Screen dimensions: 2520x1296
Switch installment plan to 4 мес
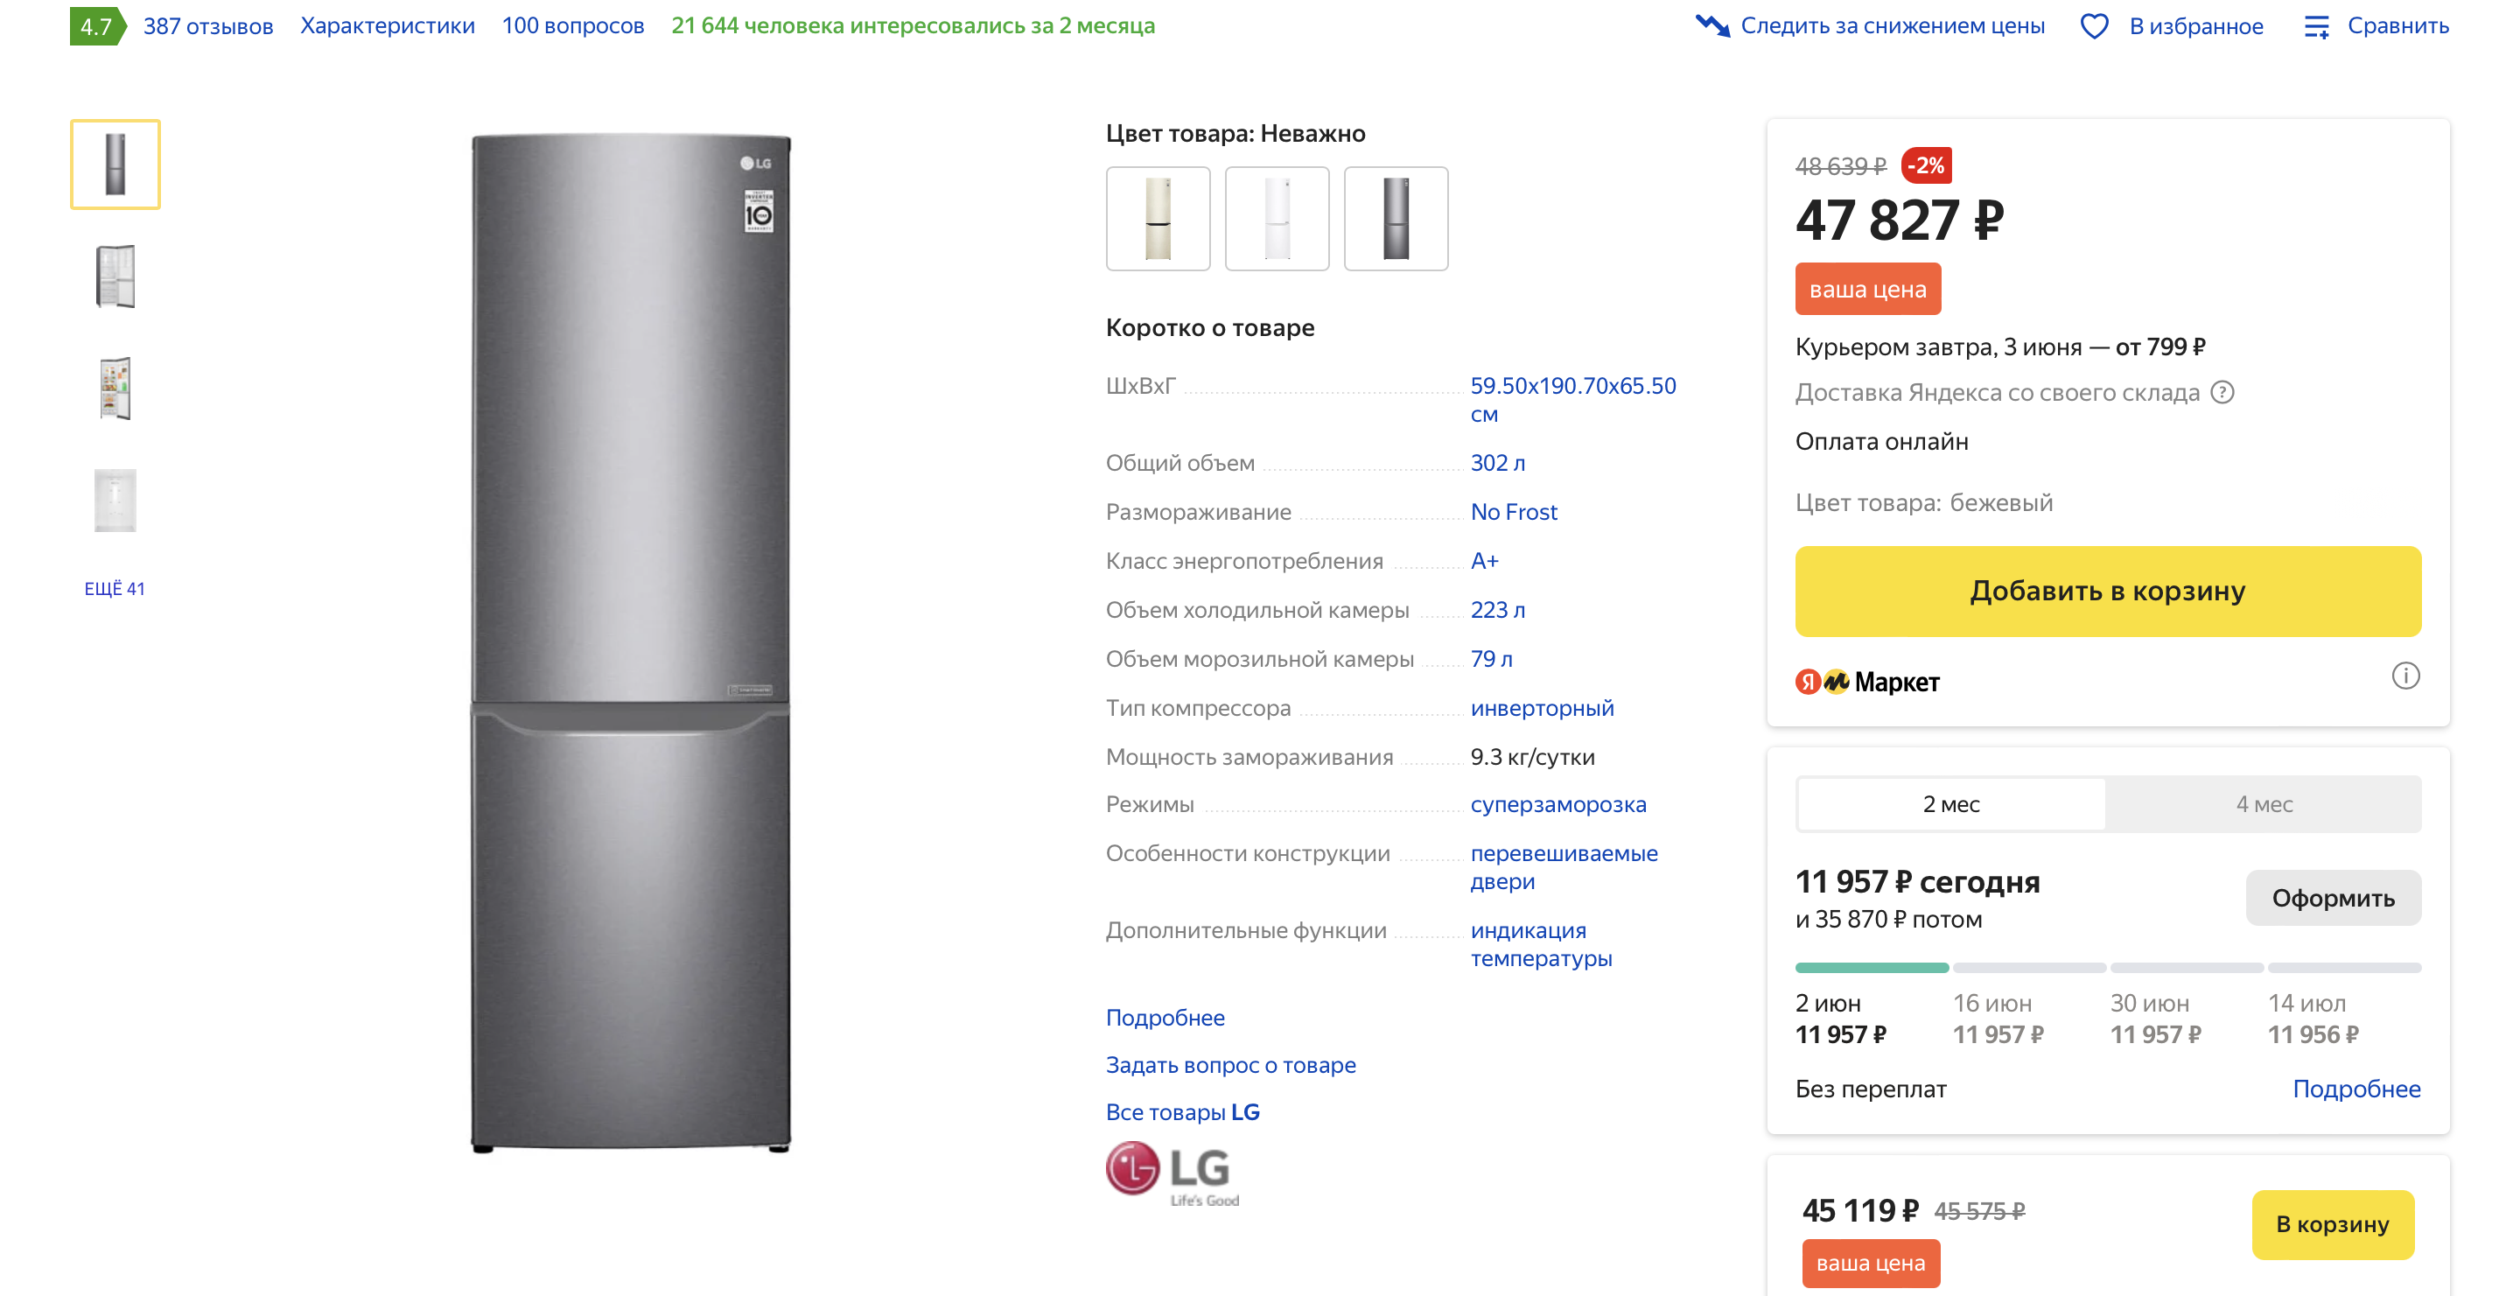click(2264, 804)
